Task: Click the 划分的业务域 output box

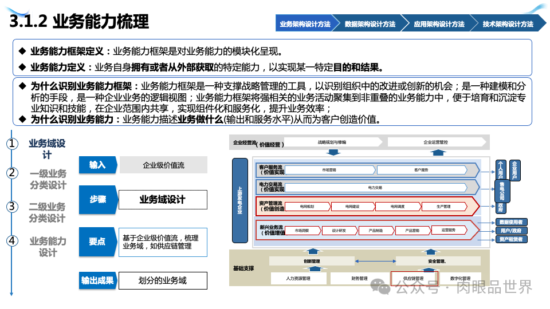Action: pyautogui.click(x=163, y=280)
